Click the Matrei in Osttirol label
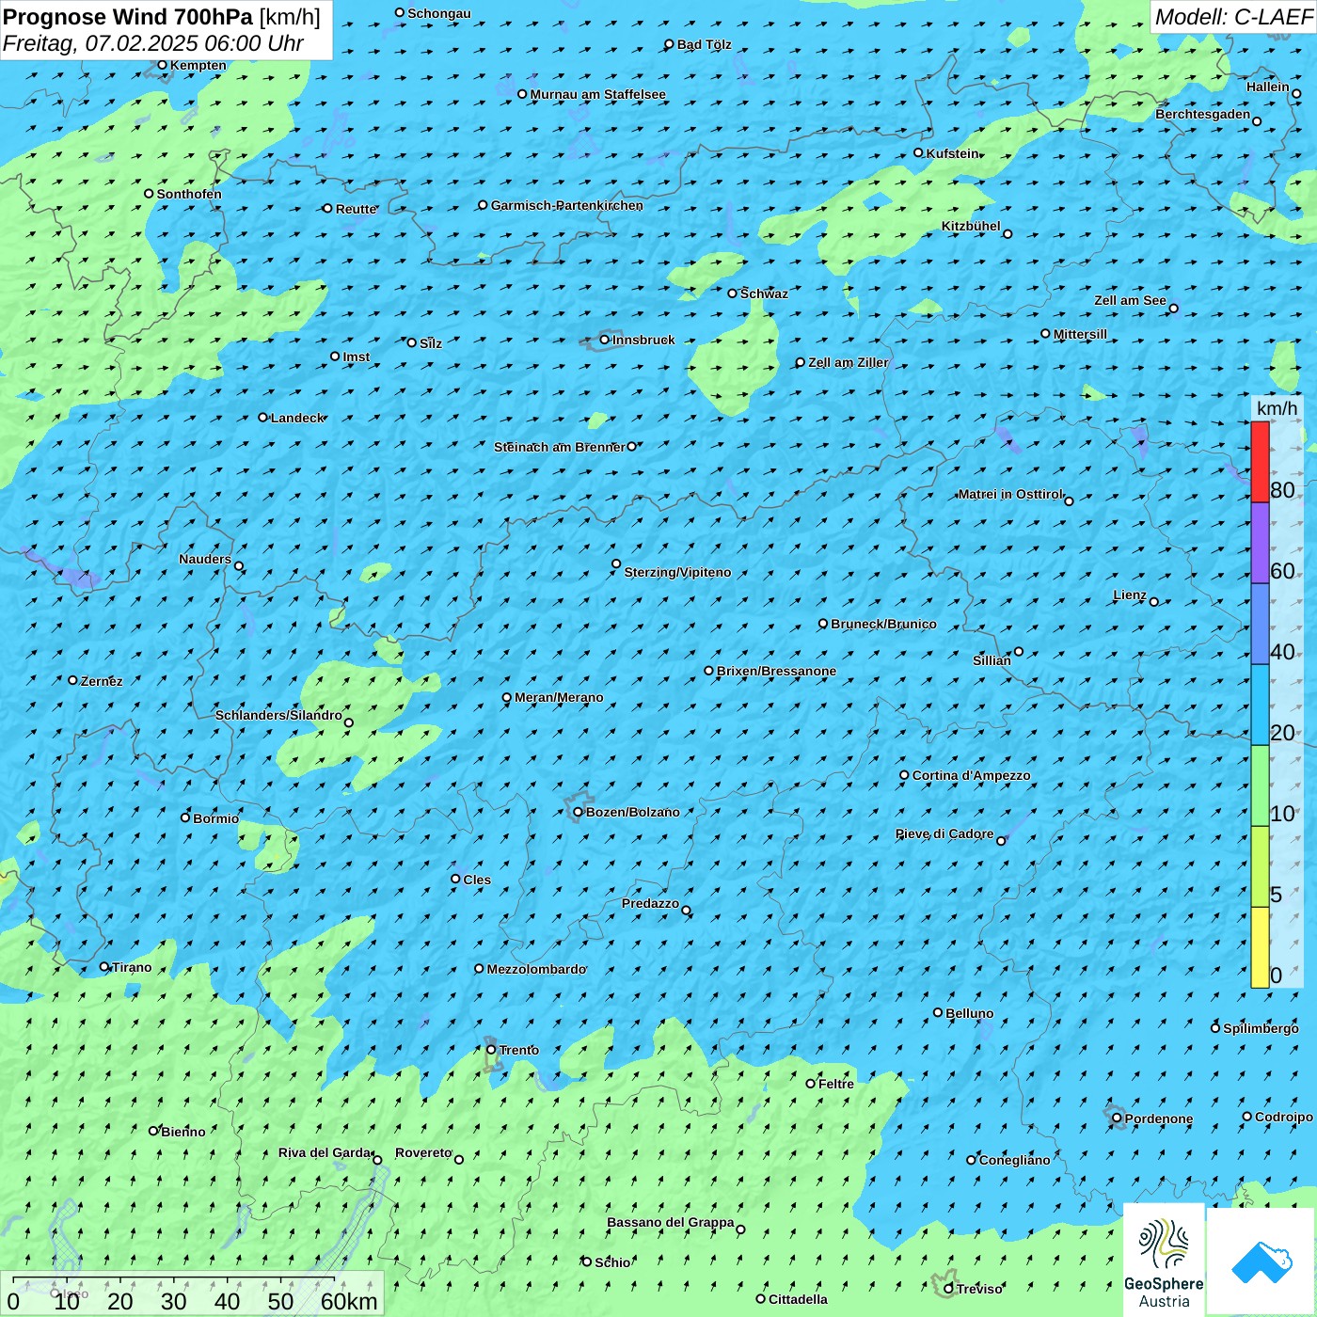 click(x=1009, y=494)
